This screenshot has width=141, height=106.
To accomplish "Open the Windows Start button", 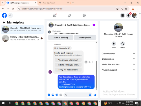I will pyautogui.click(x=3, y=103).
